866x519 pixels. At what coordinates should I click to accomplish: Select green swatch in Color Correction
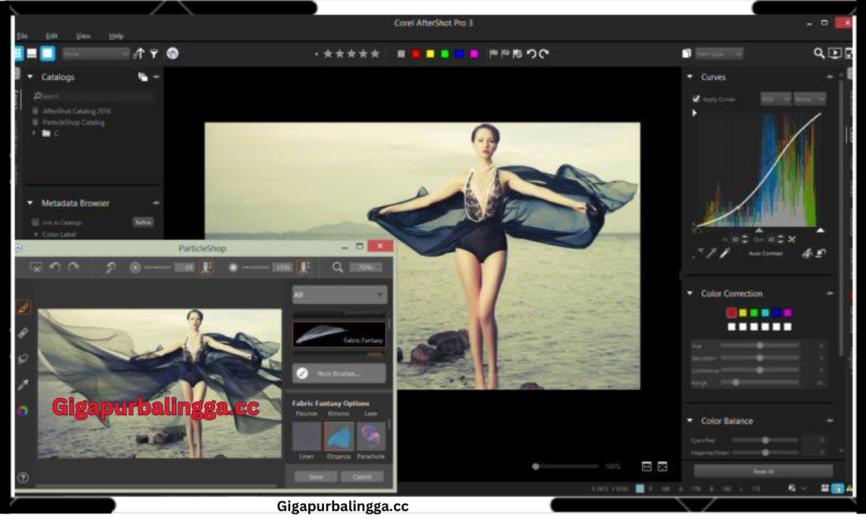point(753,313)
